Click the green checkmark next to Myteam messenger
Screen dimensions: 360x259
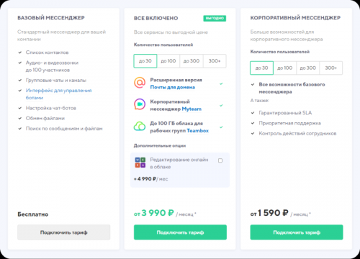[x=221, y=105]
